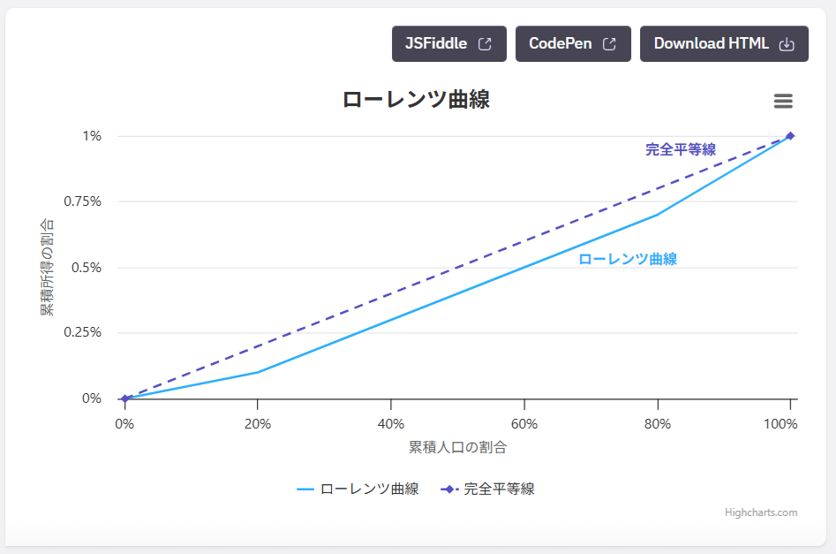Open chart in CodePen
This screenshot has height=554, width=836.
(x=560, y=44)
